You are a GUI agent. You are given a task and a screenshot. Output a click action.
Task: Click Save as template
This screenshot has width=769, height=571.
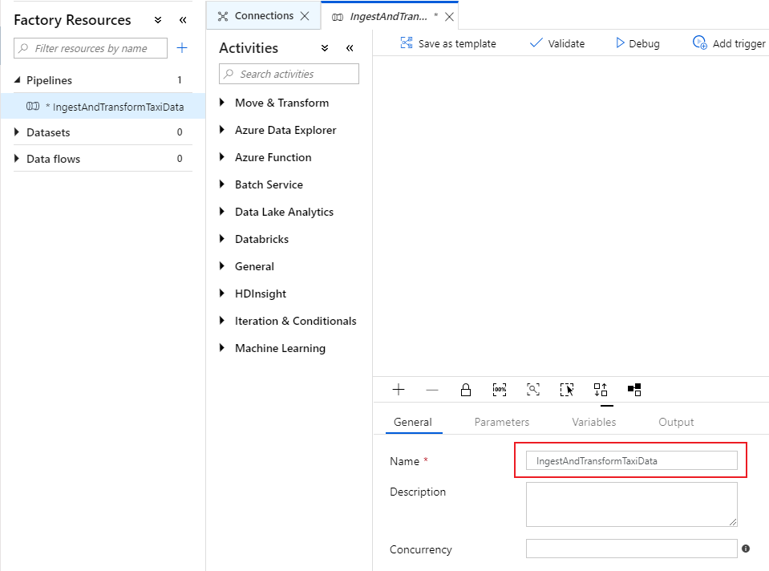pos(447,43)
